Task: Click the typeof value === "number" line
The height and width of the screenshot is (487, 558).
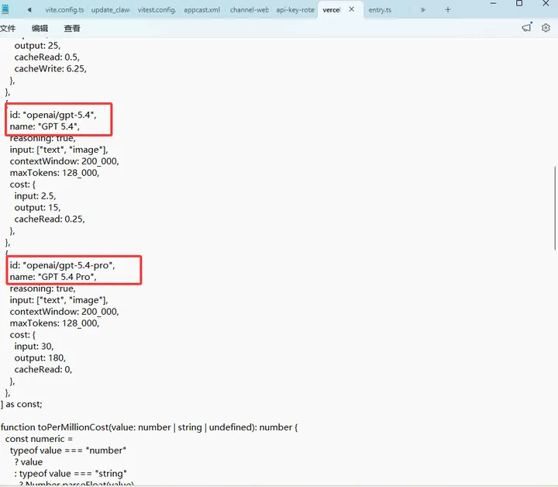Action: tap(68, 451)
